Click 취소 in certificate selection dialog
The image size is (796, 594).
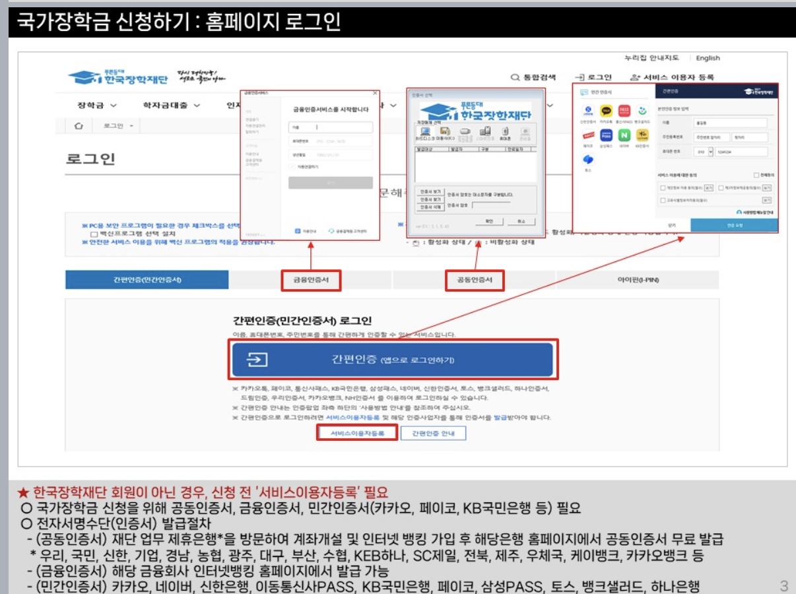click(521, 222)
